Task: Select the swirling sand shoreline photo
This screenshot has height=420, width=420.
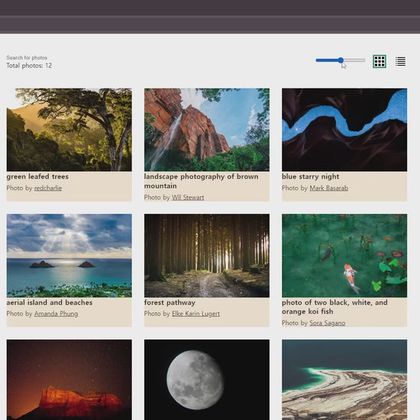Action: pos(344,380)
